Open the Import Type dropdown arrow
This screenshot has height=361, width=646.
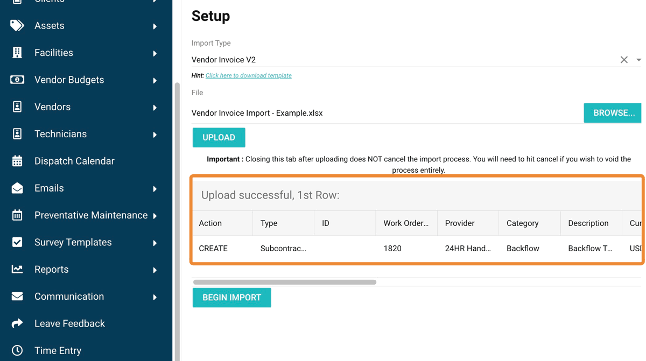[x=638, y=60]
